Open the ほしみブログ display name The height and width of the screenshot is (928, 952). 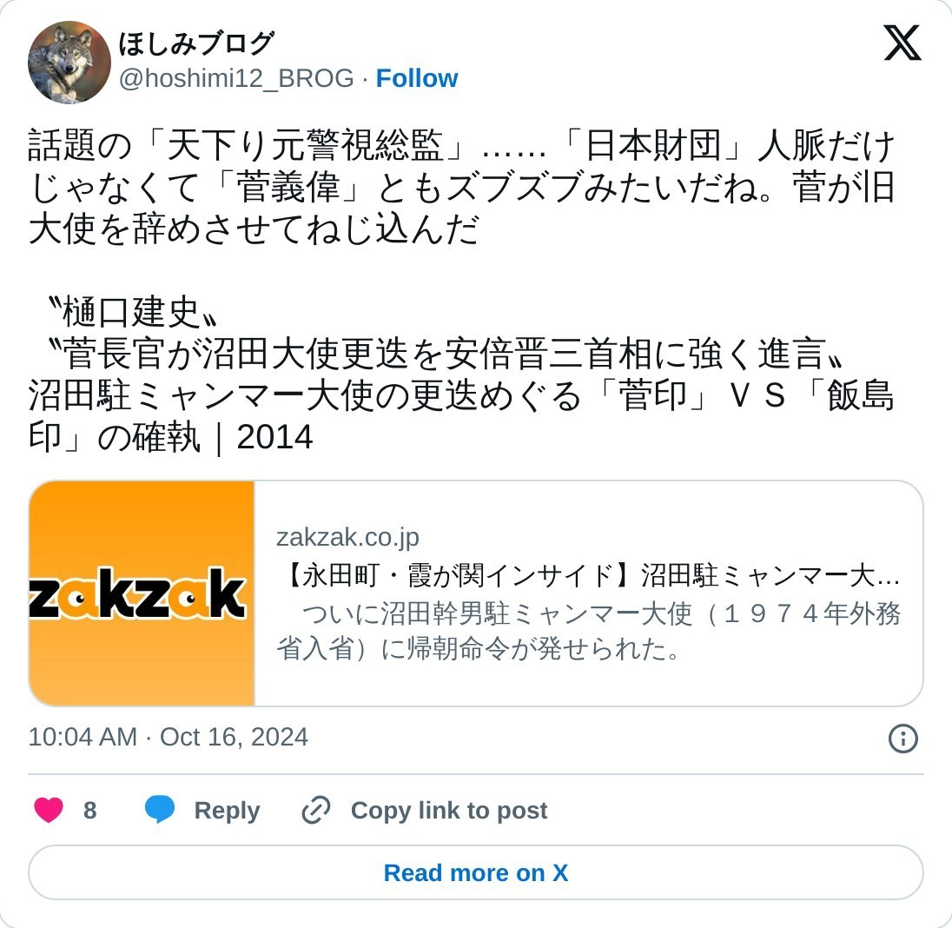tap(196, 43)
